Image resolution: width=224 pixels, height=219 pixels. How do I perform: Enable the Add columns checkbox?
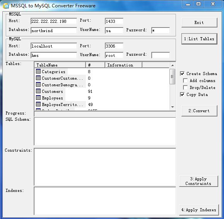coord(185,80)
